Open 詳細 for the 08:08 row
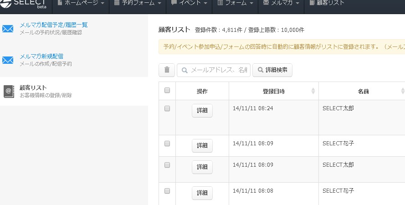405x205 pixels. tap(202, 193)
